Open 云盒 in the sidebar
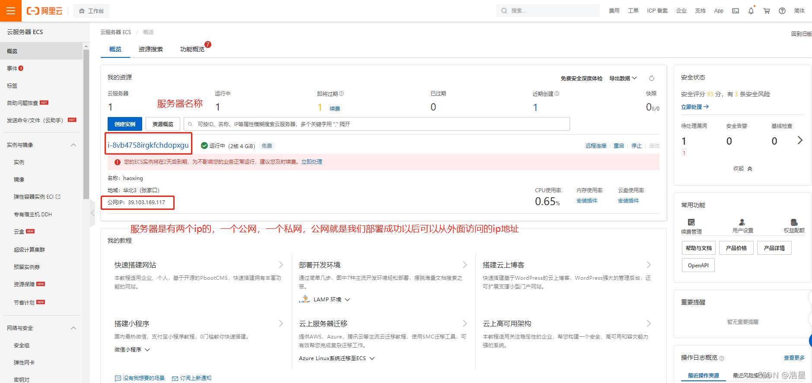Image resolution: width=812 pixels, height=383 pixels. pyautogui.click(x=19, y=231)
